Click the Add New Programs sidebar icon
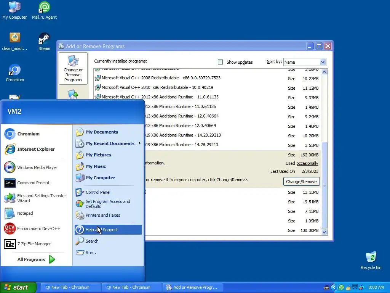390x293 pixels. (x=73, y=95)
